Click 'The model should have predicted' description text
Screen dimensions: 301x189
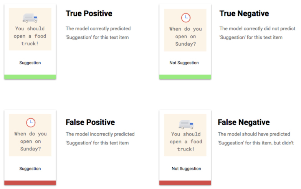[x=254, y=134]
